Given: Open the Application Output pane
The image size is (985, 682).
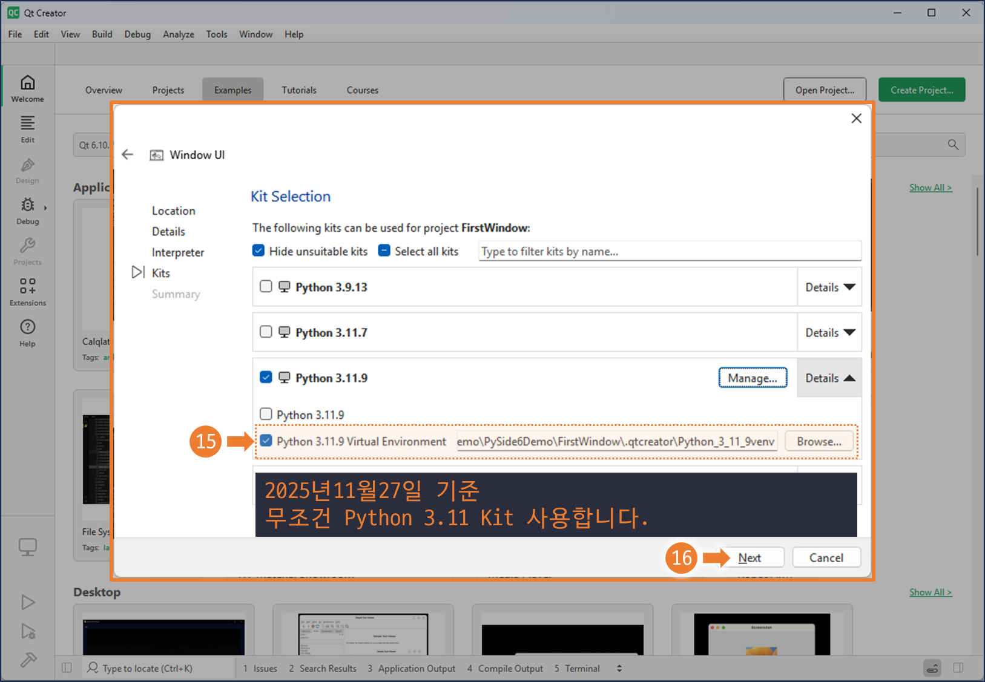Looking at the screenshot, I should (x=412, y=668).
